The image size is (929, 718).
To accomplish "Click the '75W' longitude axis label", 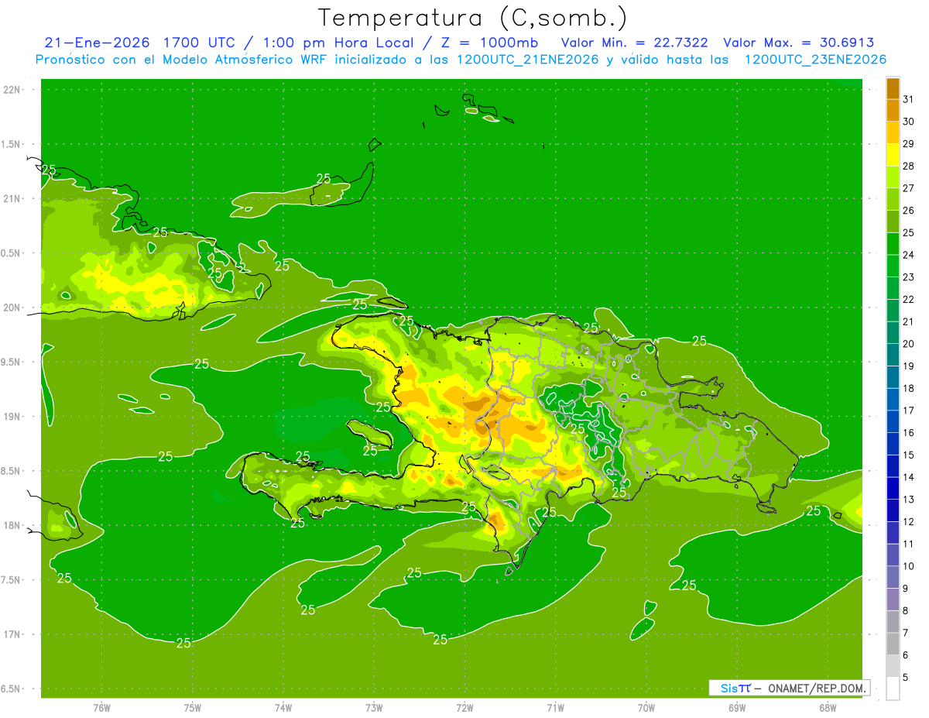I will click(193, 708).
